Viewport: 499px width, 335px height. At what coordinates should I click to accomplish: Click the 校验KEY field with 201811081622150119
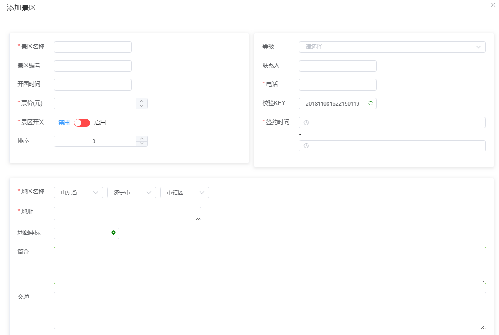(x=338, y=103)
